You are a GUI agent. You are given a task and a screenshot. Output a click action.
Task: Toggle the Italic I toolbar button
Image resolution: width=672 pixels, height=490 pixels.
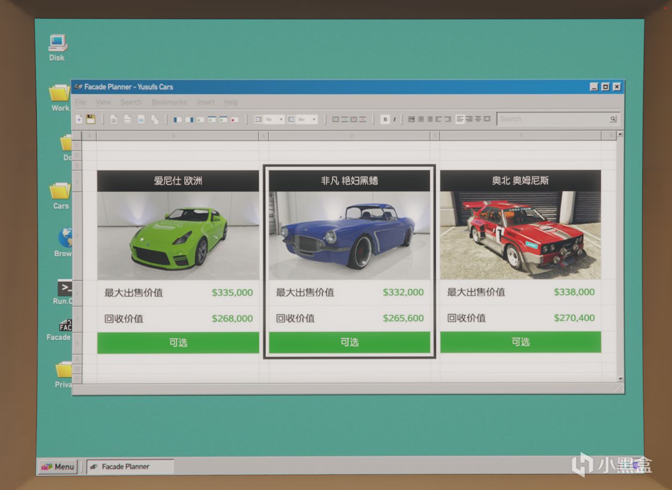click(x=394, y=119)
